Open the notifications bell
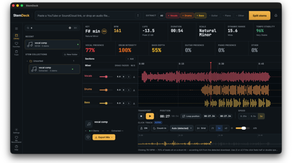The width and height of the screenshot is (292, 163). [x=276, y=16]
